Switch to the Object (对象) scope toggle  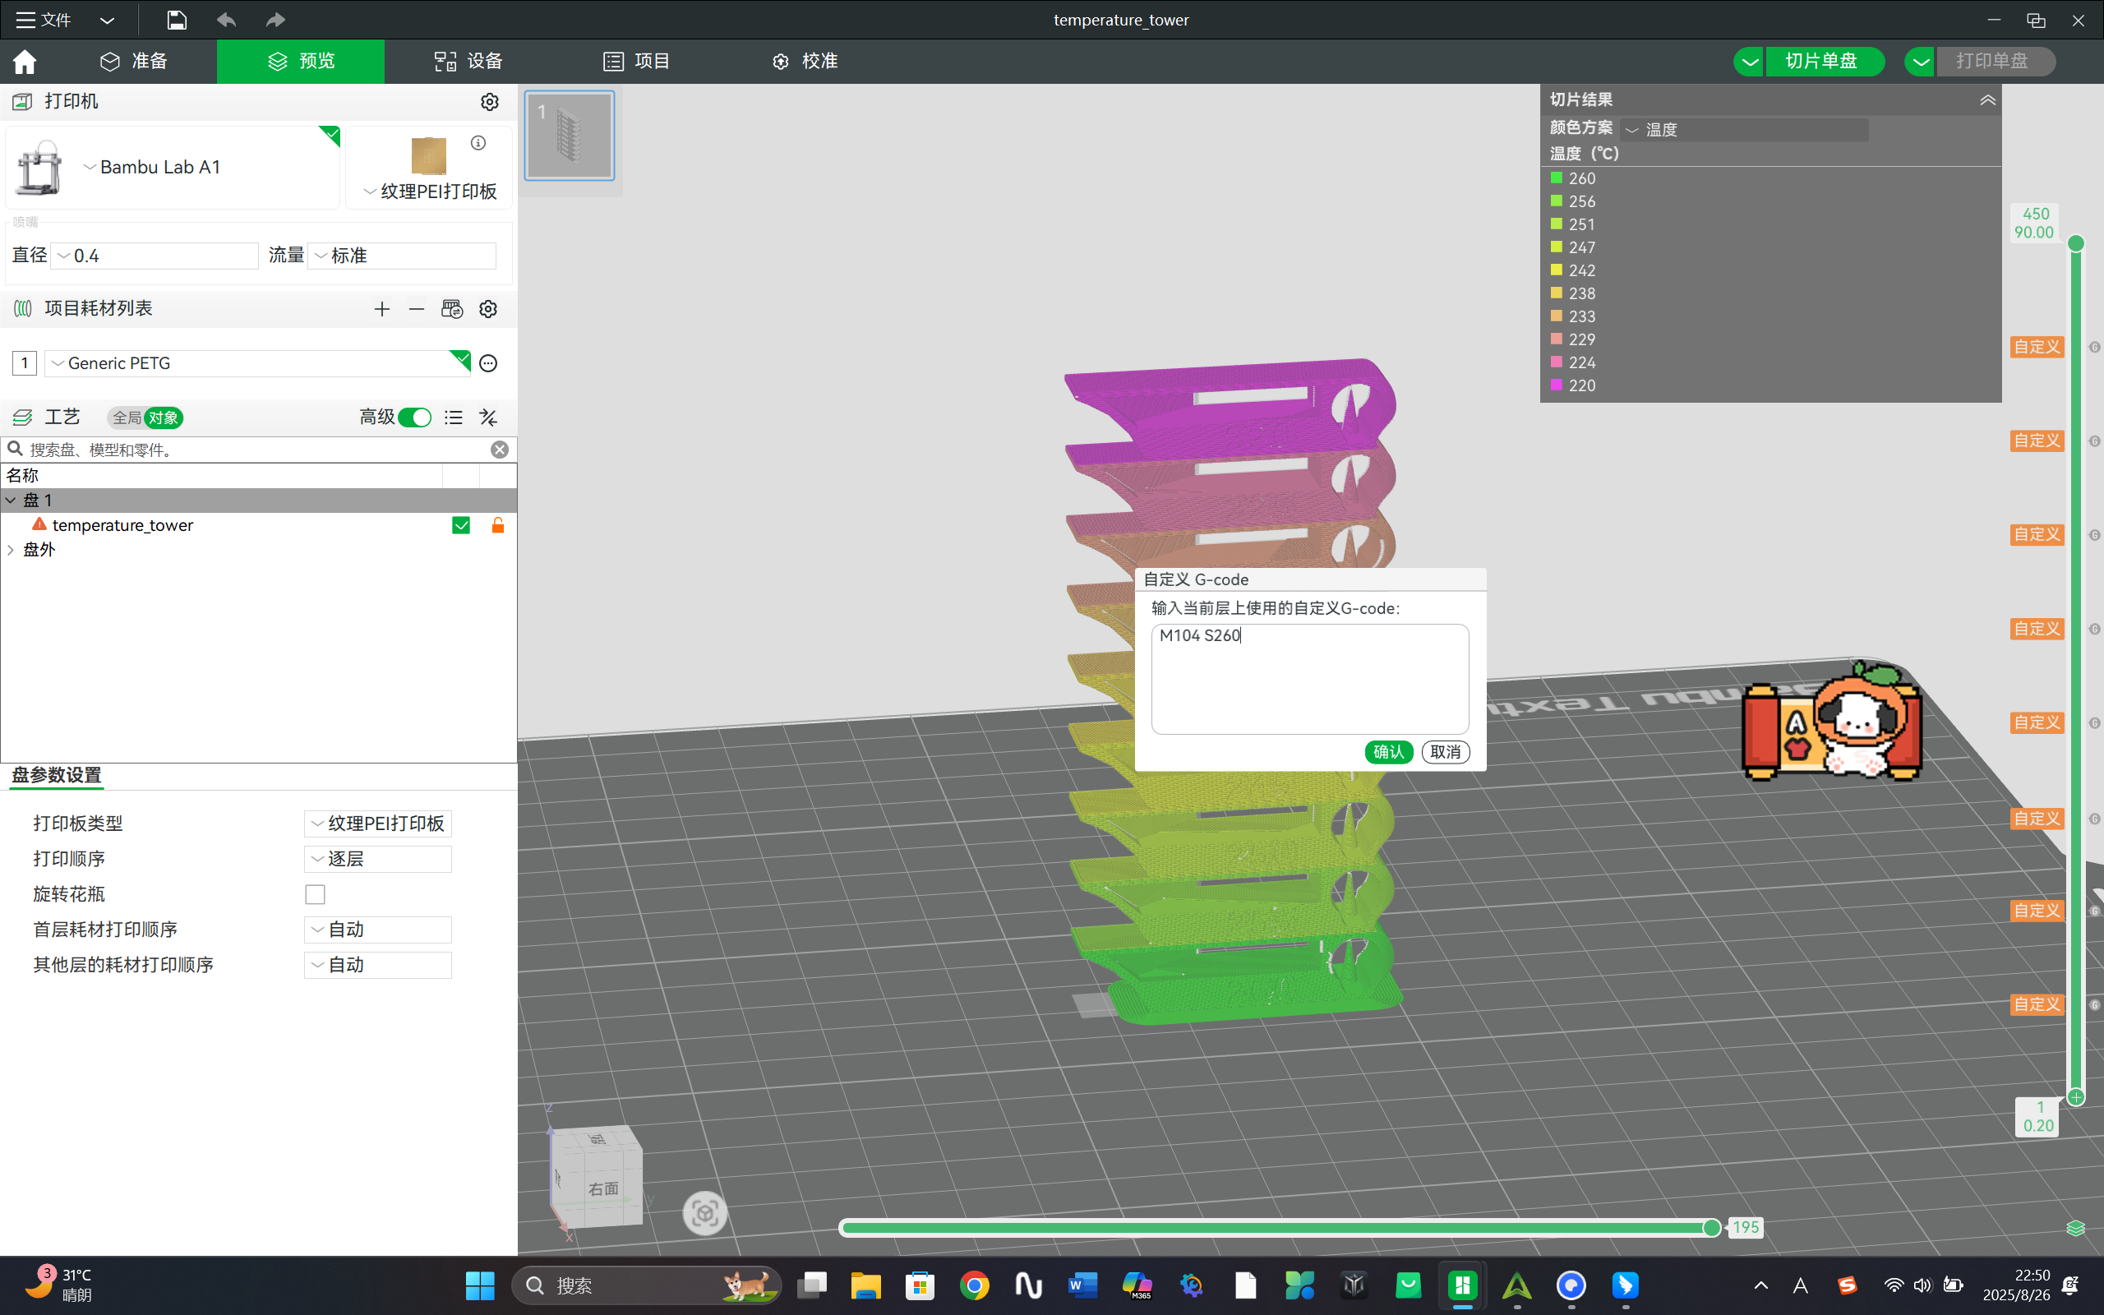click(x=164, y=418)
